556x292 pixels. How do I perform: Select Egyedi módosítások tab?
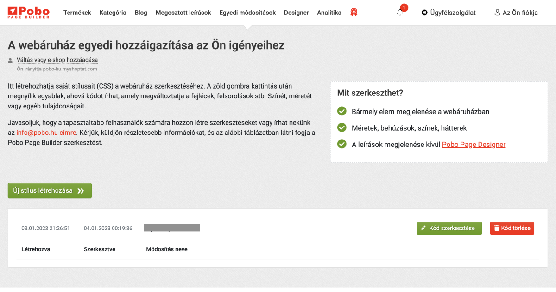click(247, 13)
